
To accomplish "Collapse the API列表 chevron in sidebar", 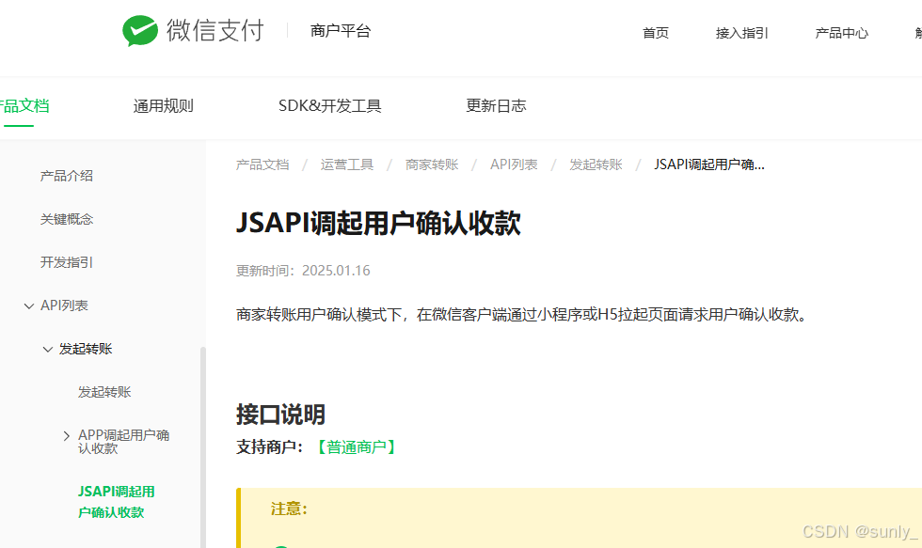I will (29, 306).
